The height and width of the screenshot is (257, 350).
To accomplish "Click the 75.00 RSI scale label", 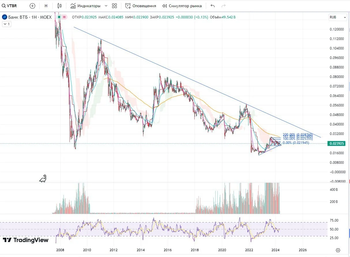I will [334, 221].
